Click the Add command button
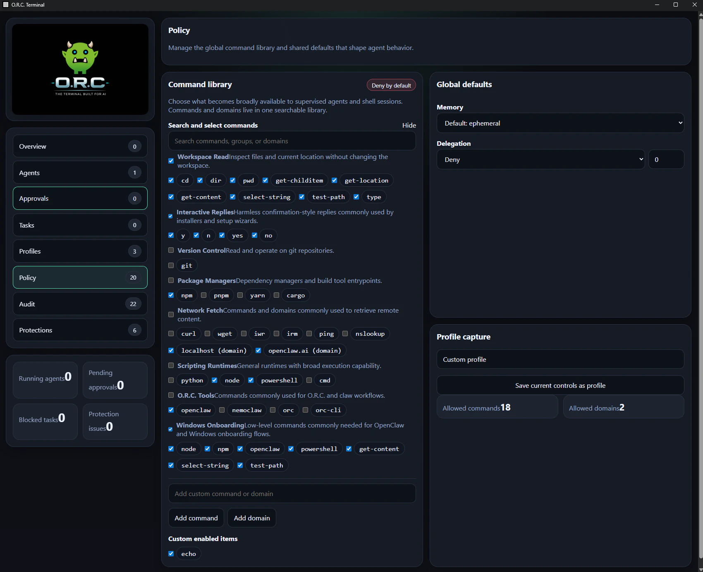This screenshot has width=703, height=572. [196, 518]
